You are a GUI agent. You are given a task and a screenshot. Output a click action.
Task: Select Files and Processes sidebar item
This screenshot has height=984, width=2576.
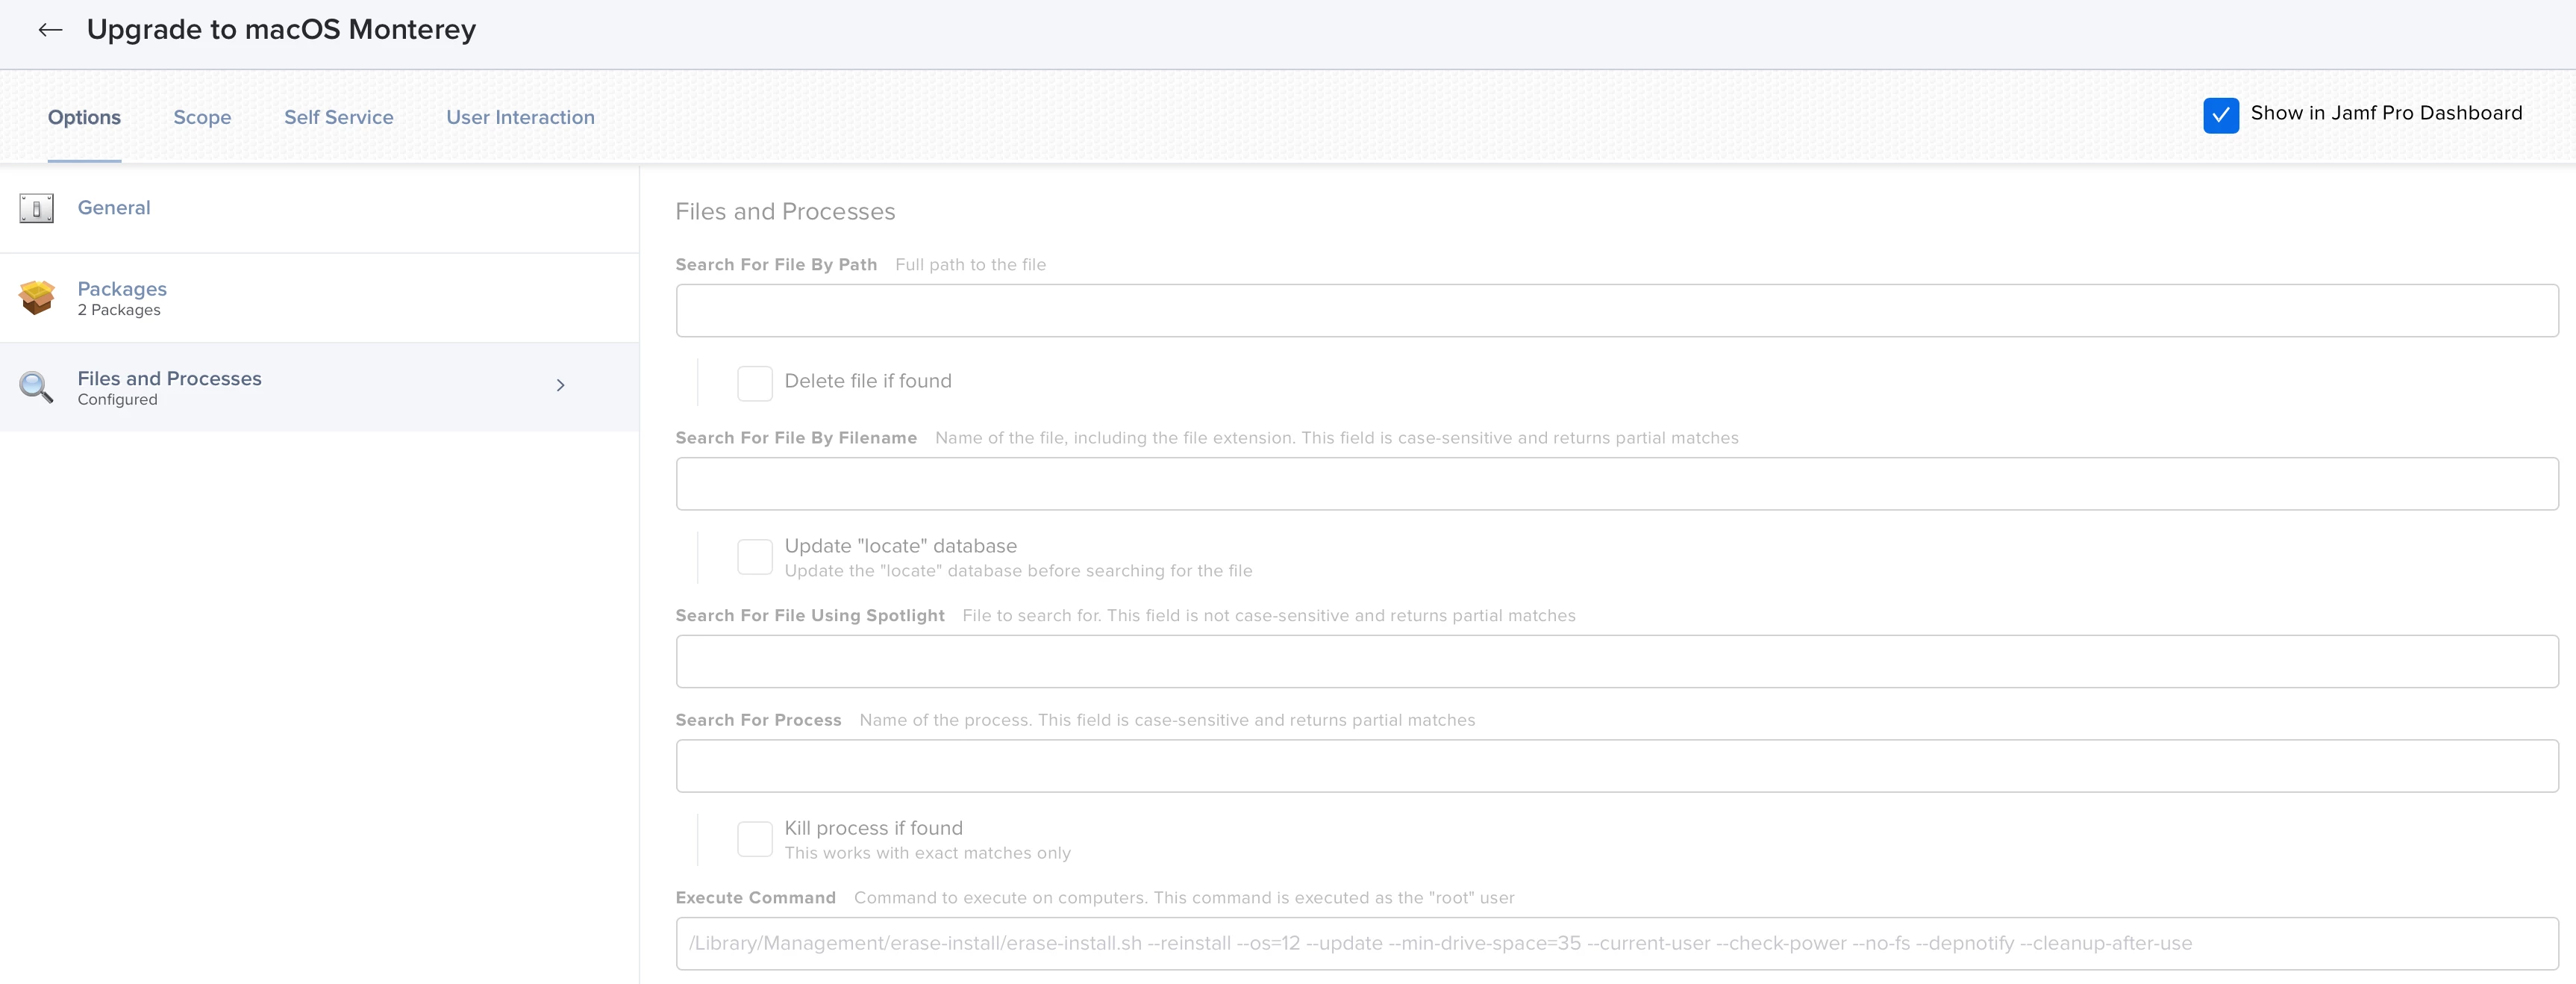tap(319, 387)
